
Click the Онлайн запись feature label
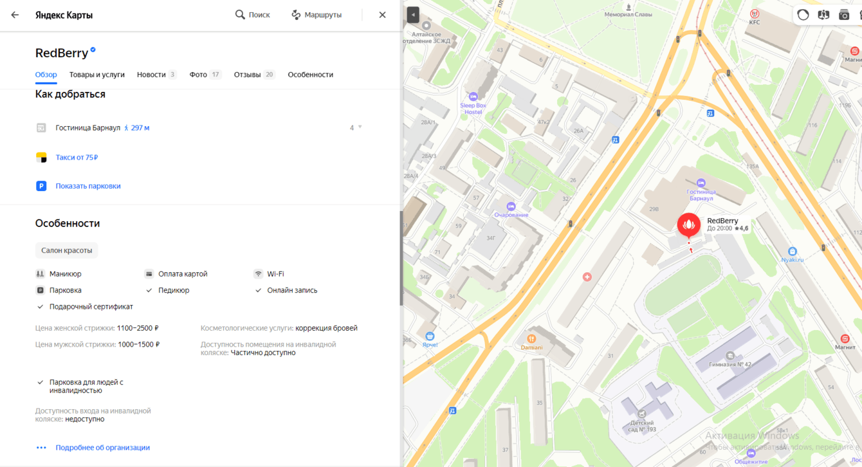292,290
